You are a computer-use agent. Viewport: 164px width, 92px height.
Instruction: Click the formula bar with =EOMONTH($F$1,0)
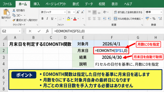[x=108, y=31]
